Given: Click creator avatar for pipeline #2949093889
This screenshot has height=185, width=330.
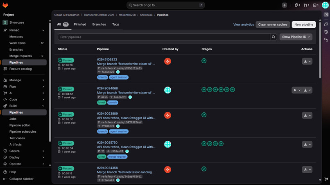Looking at the screenshot, I should [167, 115].
